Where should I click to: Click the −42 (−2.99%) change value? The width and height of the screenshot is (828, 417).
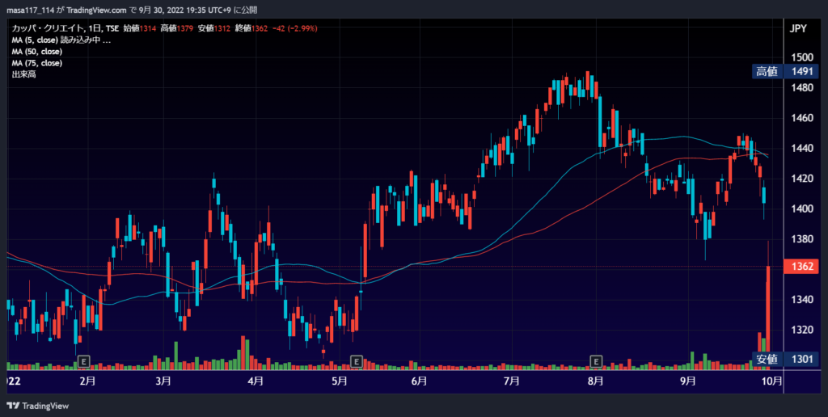click(x=294, y=28)
